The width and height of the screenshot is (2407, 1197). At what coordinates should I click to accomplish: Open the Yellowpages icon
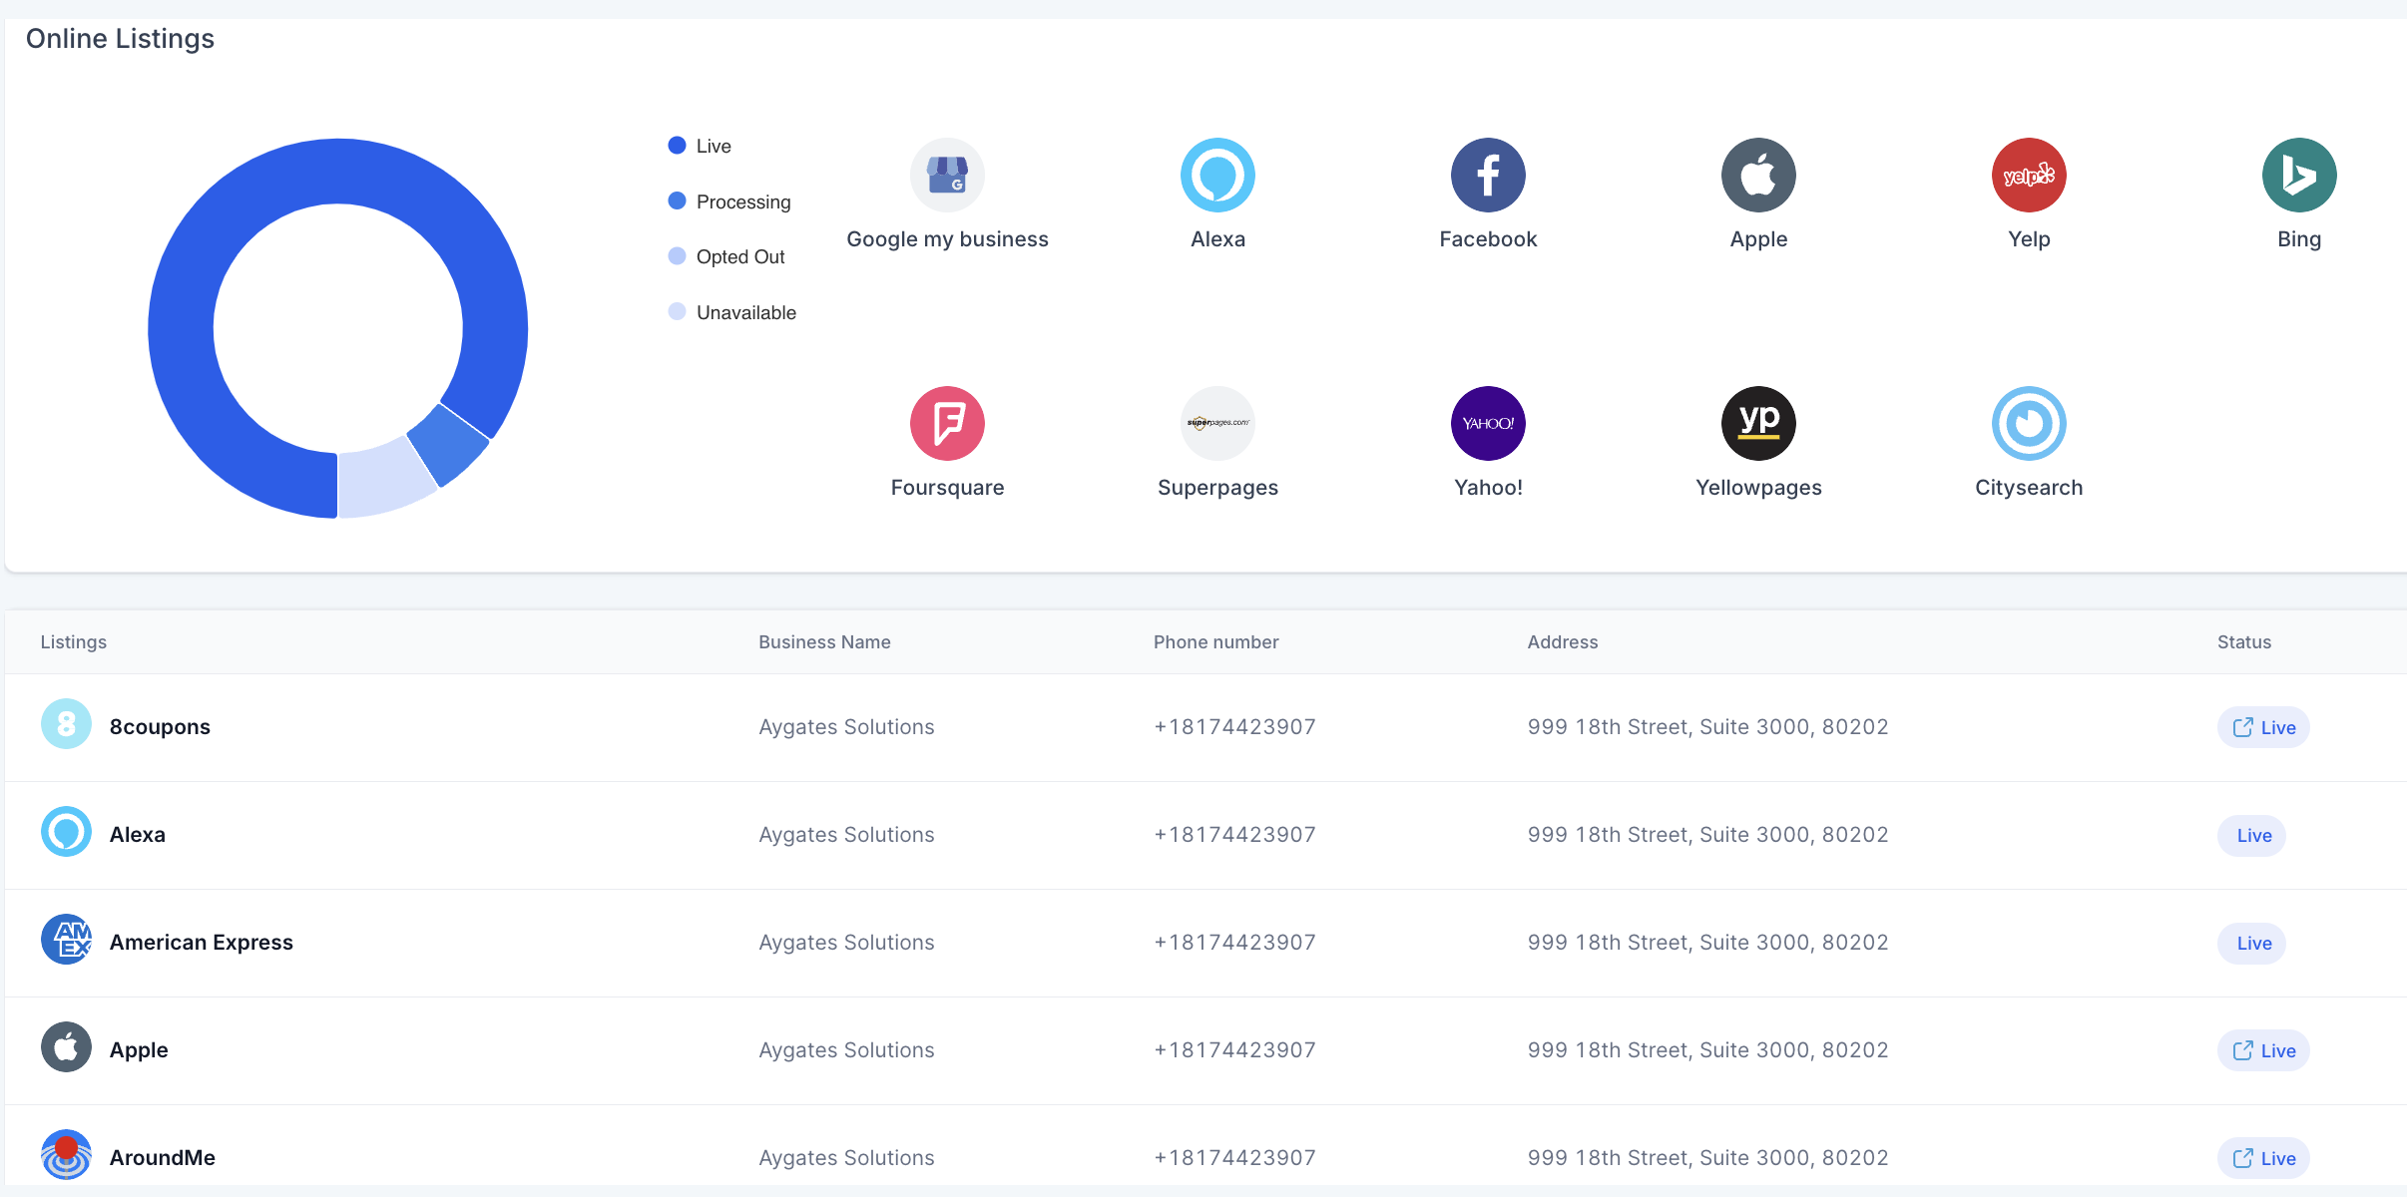[1758, 423]
